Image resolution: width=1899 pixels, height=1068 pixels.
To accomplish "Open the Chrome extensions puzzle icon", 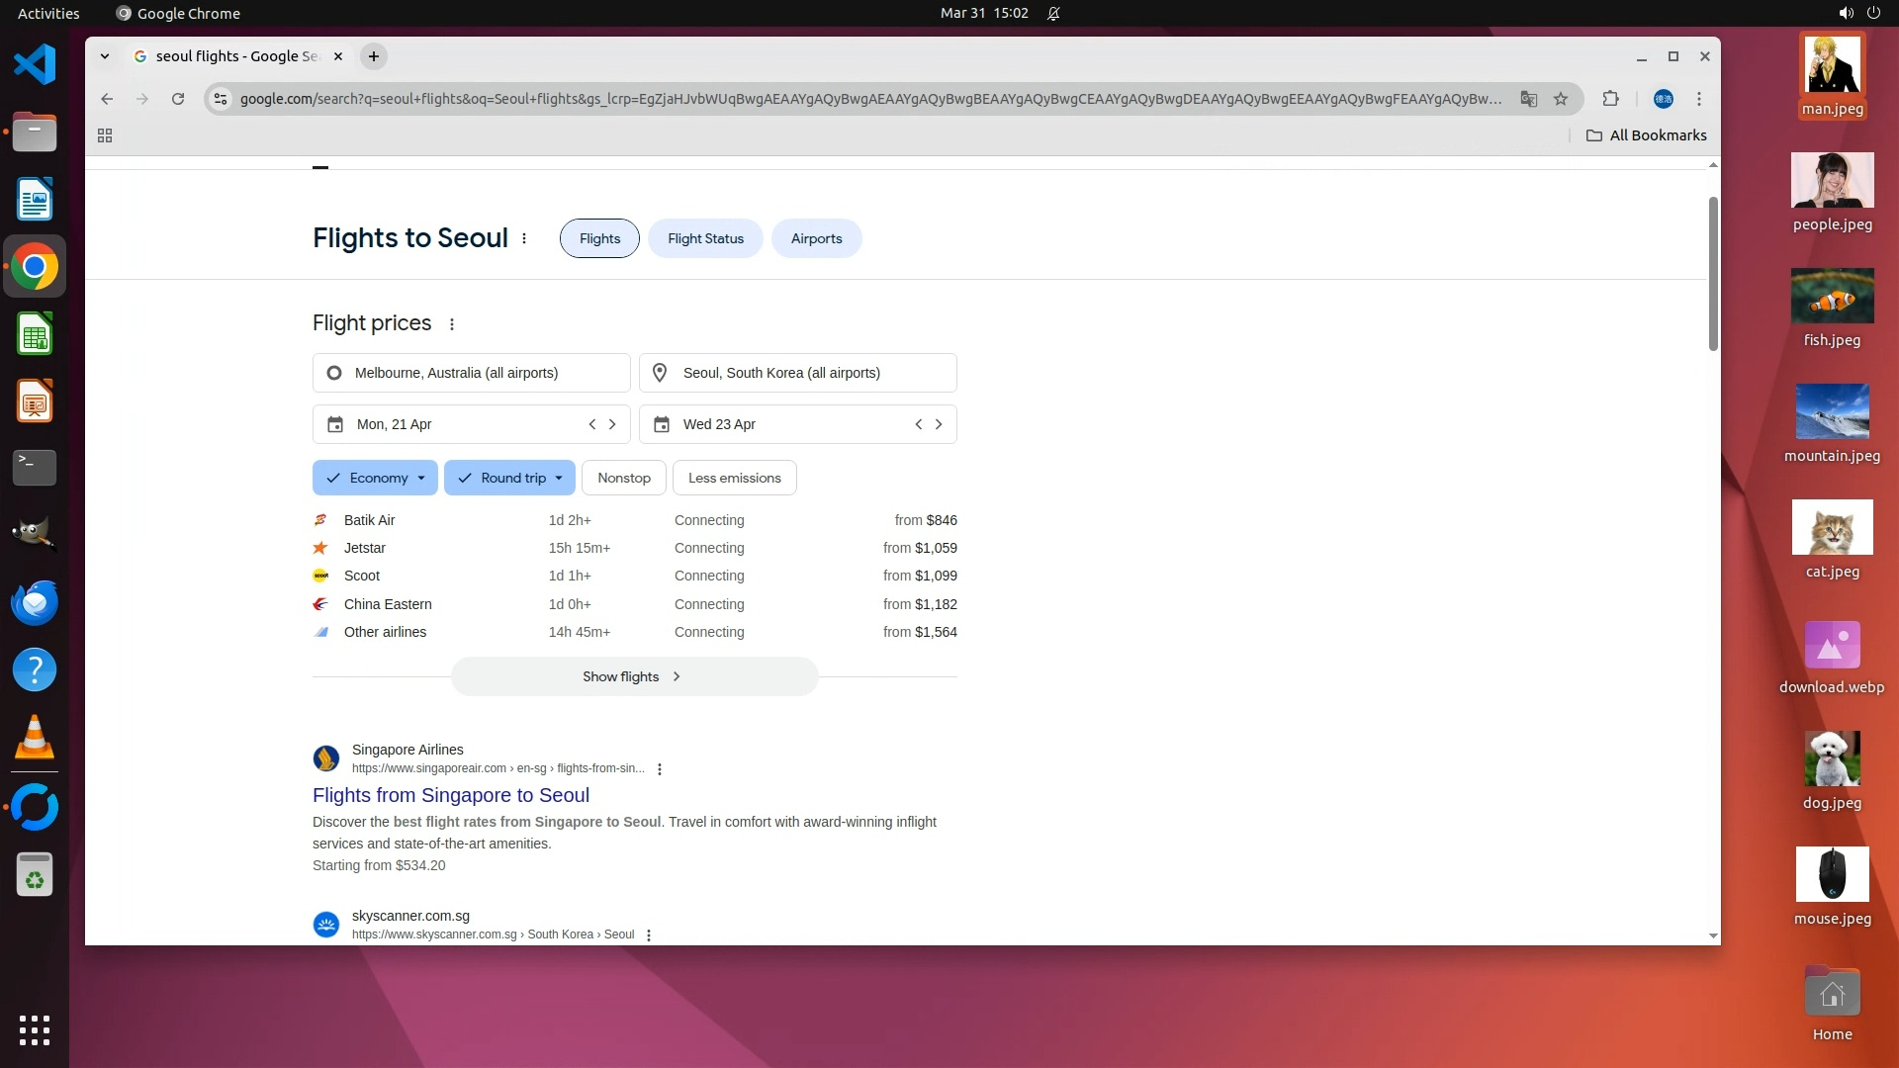I will coord(1610,99).
